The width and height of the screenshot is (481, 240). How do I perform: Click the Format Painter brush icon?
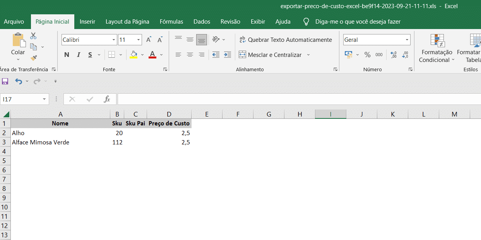click(34, 58)
